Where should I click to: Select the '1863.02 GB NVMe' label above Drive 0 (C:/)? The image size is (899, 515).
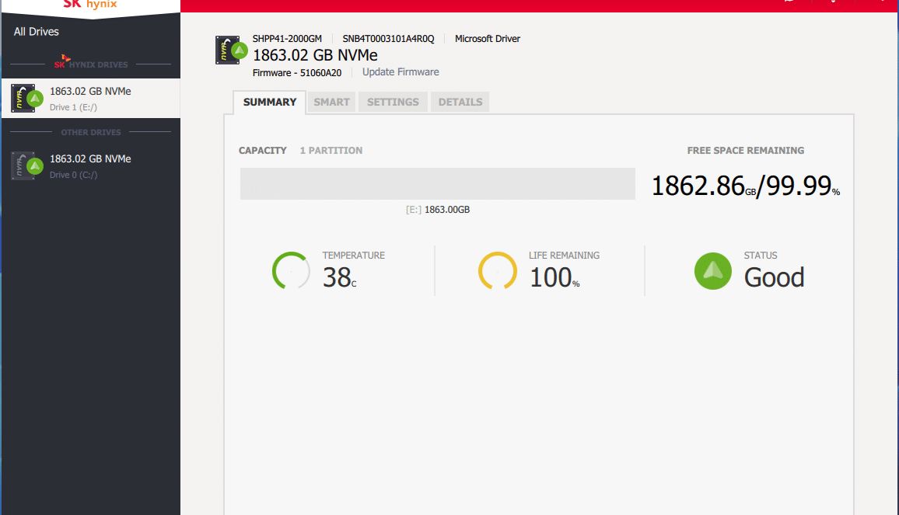pyautogui.click(x=90, y=158)
